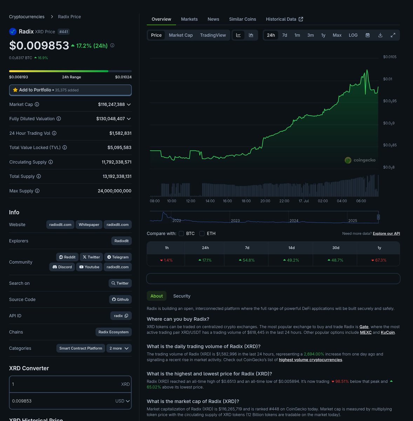Expand chart to fullscreen
Image resolution: width=413 pixels, height=421 pixels.
[393, 35]
